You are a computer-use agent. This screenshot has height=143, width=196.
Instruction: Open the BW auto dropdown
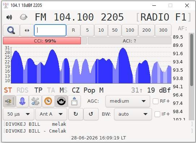pyautogui.click(x=133, y=114)
